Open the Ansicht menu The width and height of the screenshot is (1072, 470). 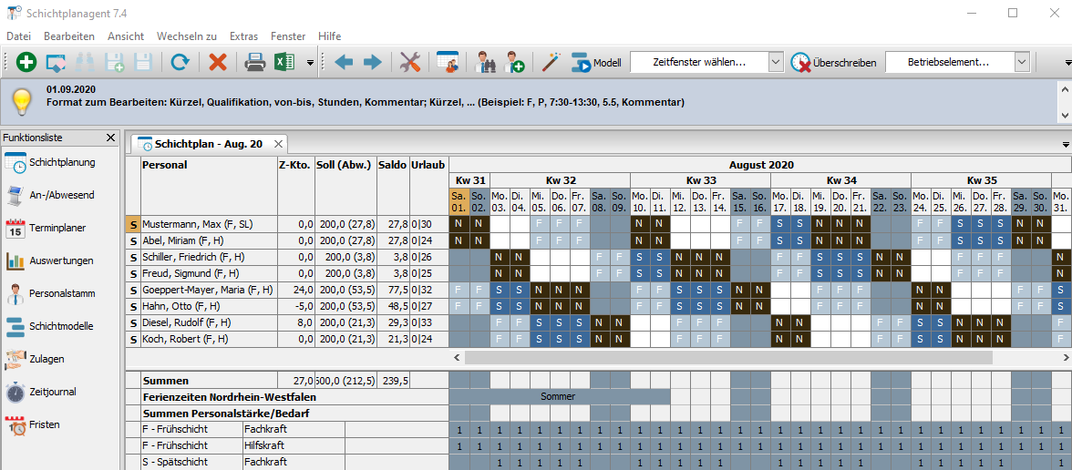tap(126, 36)
